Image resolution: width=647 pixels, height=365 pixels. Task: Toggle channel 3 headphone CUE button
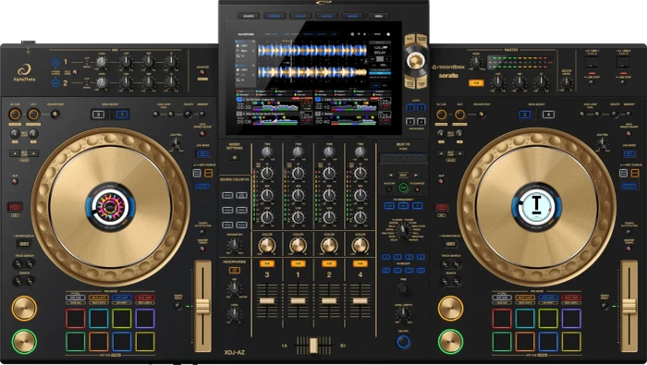click(267, 263)
